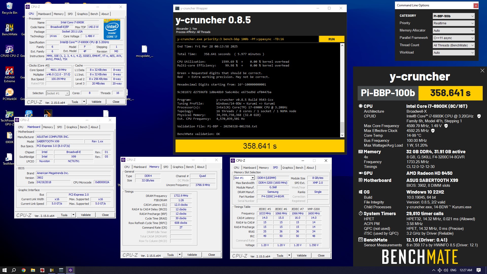This screenshot has height=274, width=487.
Task: Click the yellow 358.641 s result bar
Action: [260, 146]
